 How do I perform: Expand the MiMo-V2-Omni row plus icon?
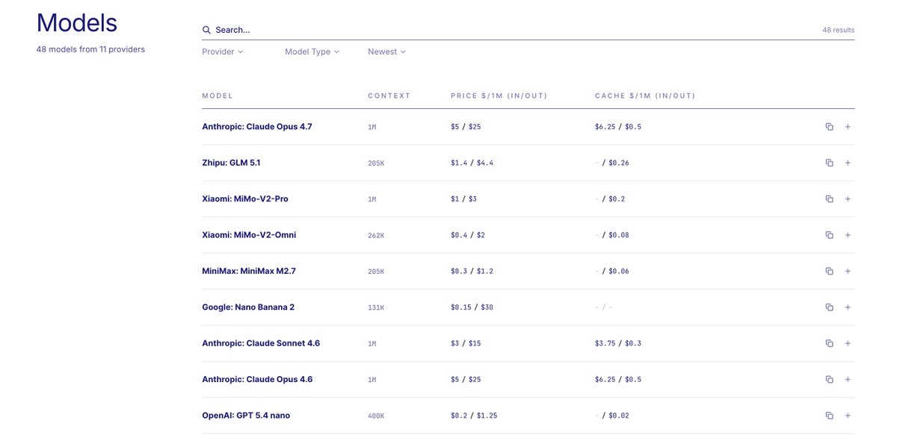(x=848, y=235)
